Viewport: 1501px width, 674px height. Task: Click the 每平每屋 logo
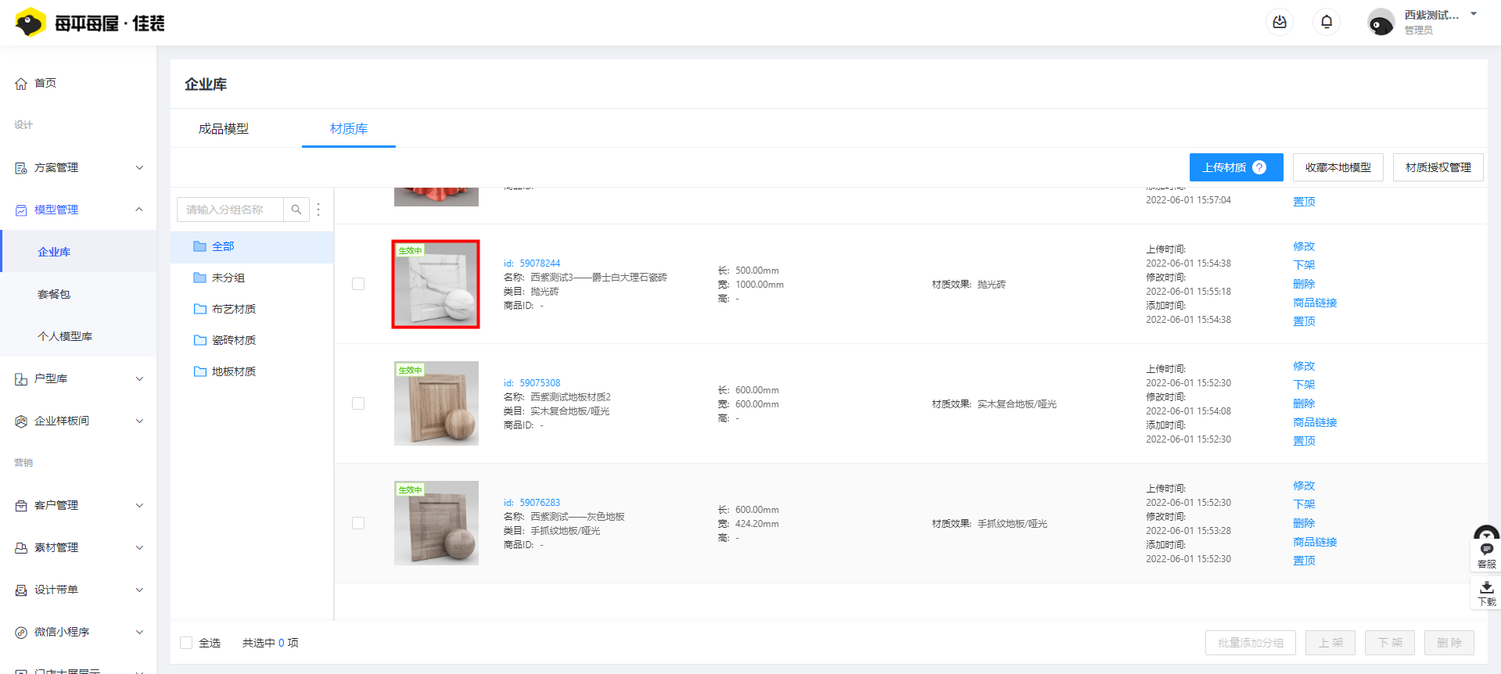(90, 23)
